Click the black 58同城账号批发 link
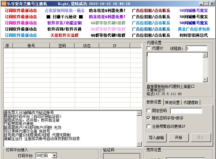Viewport: 216px width, 159px height. coord(194,17)
